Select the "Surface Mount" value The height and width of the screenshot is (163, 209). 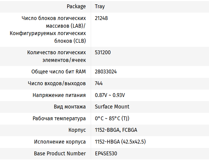112,107
